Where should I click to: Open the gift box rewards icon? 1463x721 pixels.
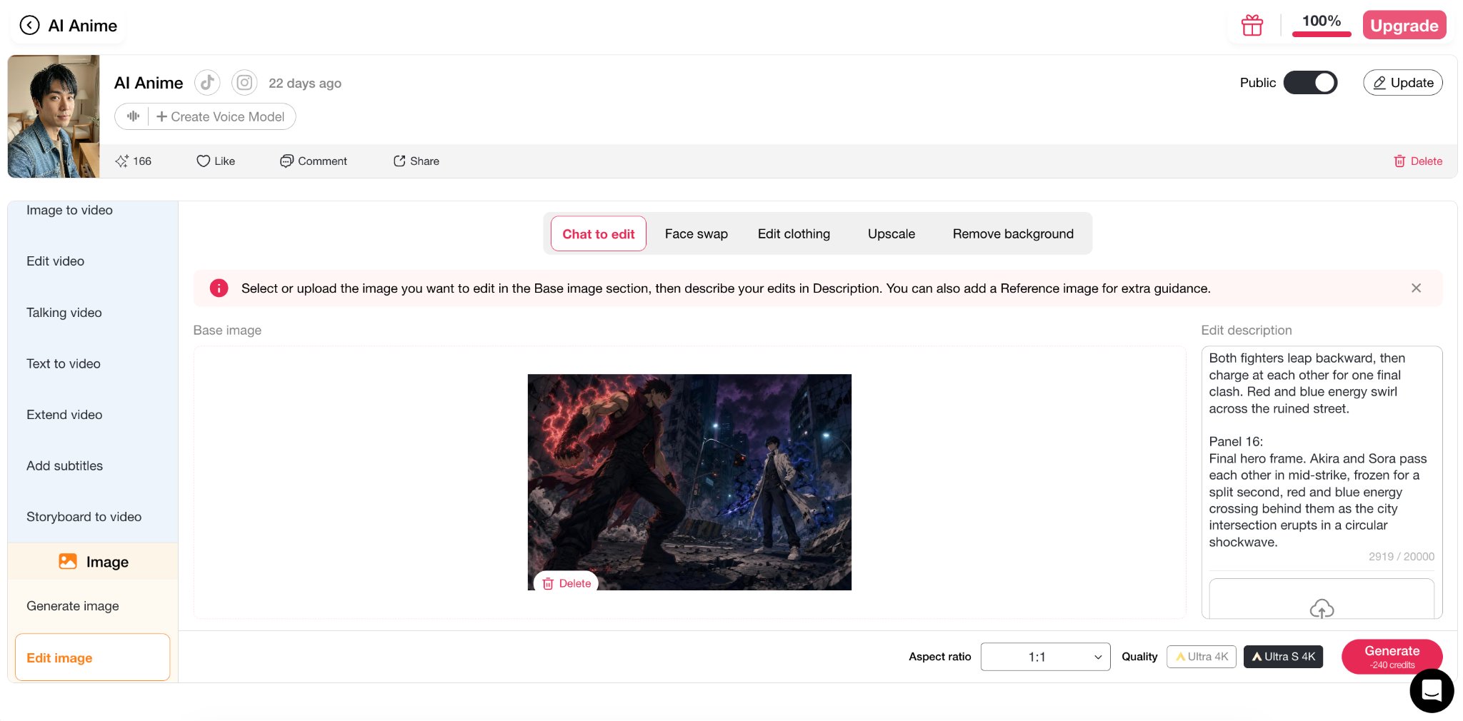1252,26
